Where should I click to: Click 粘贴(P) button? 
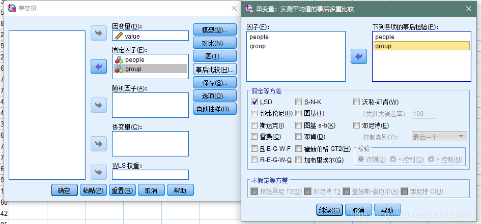[x=93, y=190]
